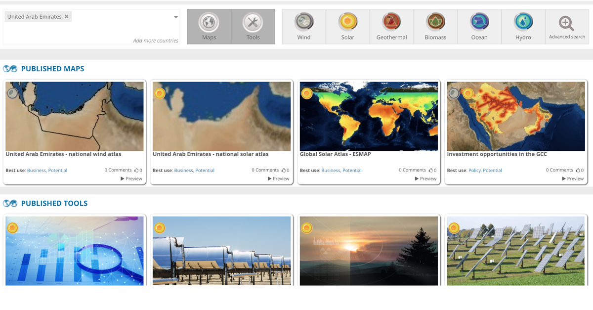
Task: View comments on the national wind atlas card
Action: [x=118, y=170]
